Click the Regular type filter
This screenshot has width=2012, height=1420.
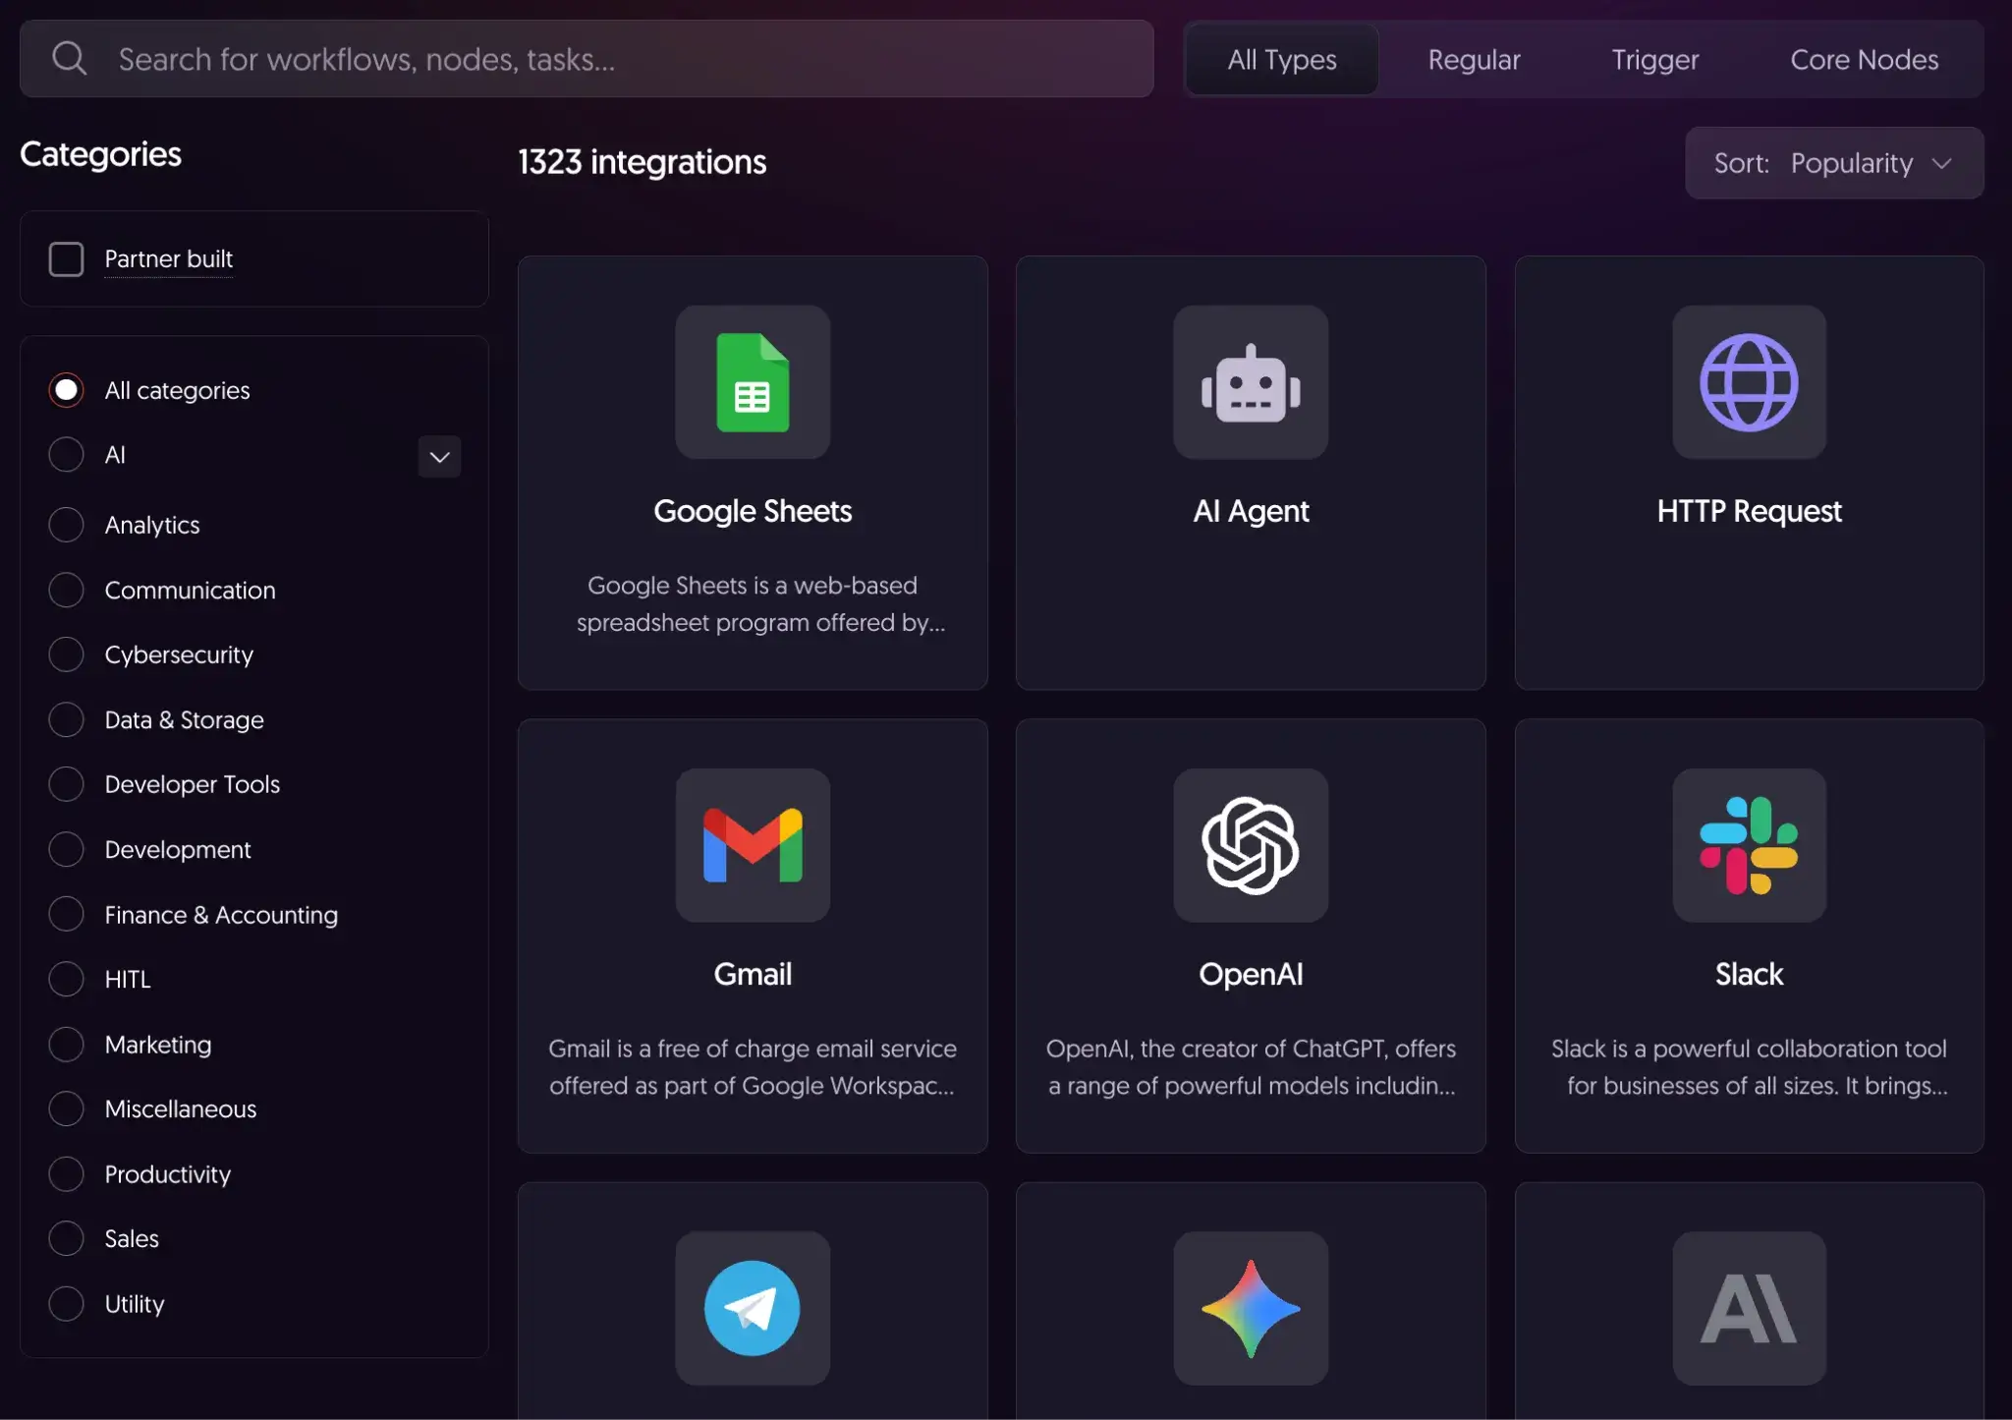(1474, 60)
